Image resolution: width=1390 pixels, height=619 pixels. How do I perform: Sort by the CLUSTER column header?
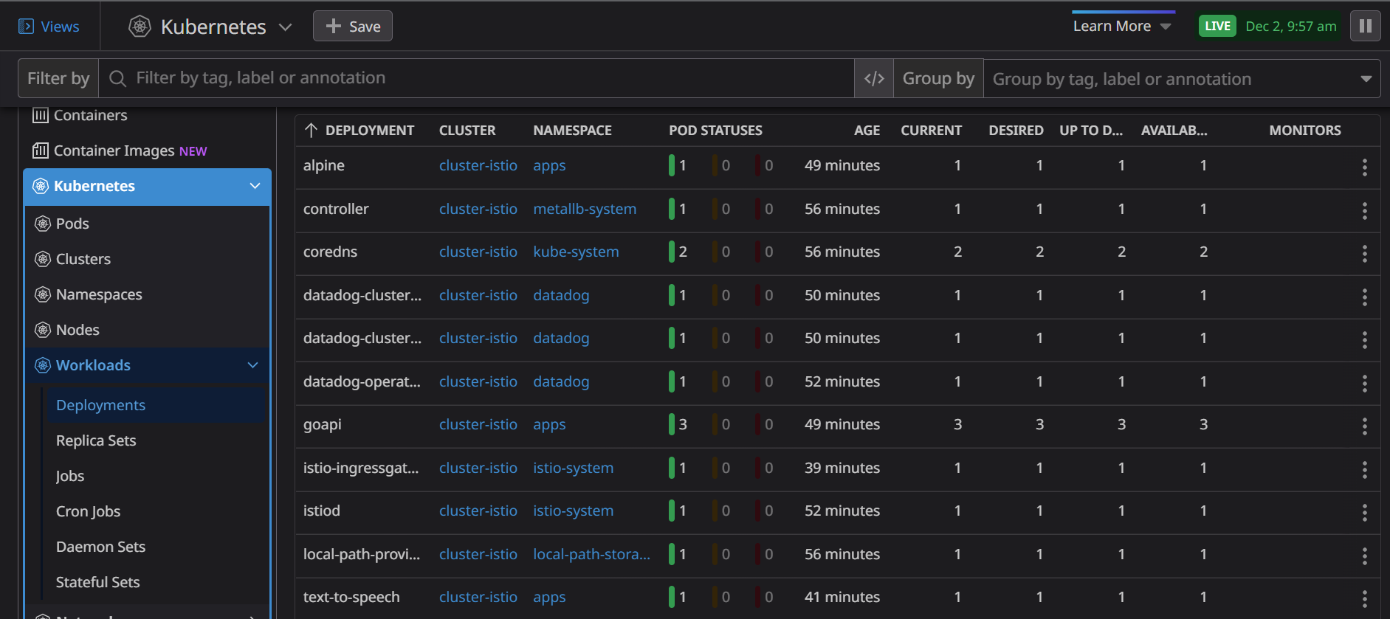pyautogui.click(x=467, y=131)
